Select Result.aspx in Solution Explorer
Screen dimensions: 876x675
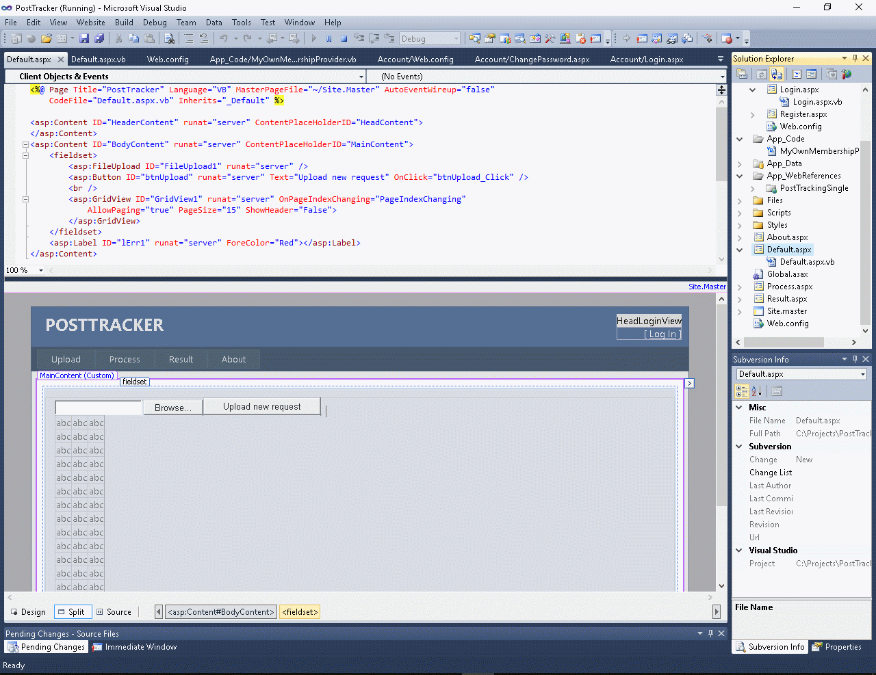click(x=787, y=299)
